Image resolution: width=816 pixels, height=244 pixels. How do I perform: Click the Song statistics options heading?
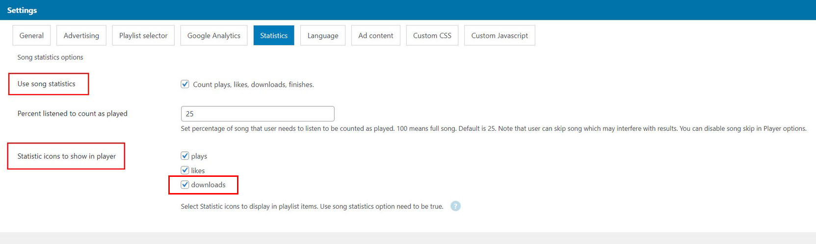(x=51, y=57)
